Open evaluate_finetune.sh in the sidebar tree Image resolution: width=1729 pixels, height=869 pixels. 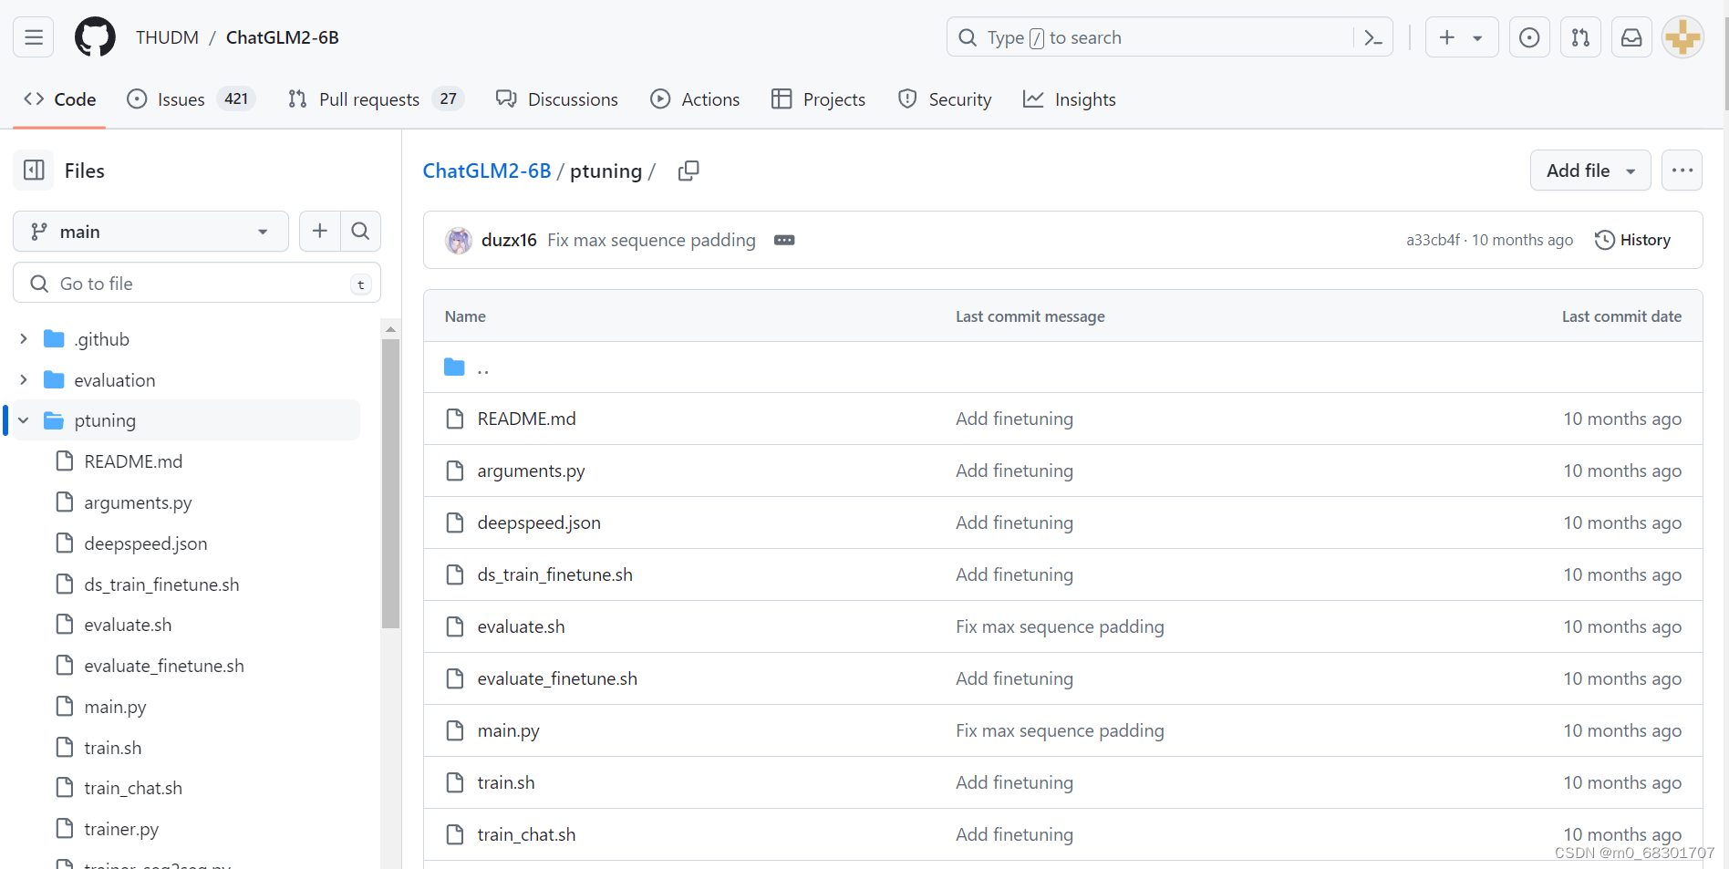click(x=164, y=666)
